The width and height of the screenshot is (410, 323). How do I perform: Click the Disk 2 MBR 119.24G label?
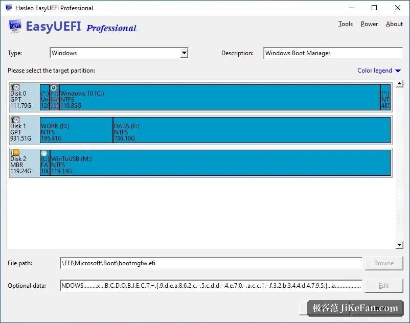[x=20, y=165]
